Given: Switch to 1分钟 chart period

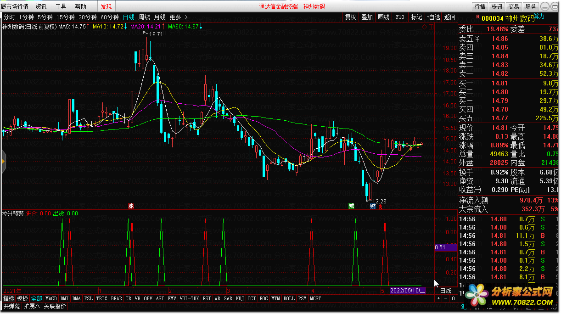Looking at the screenshot, I should 27,17.
